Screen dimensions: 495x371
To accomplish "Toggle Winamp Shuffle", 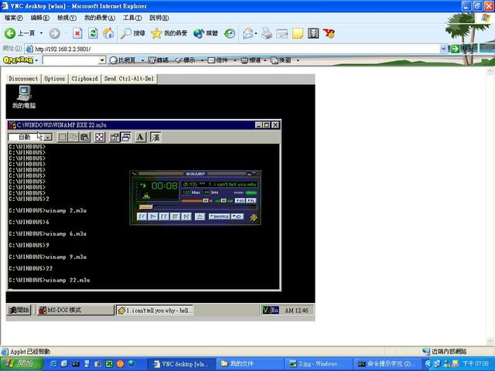I will click(x=219, y=216).
